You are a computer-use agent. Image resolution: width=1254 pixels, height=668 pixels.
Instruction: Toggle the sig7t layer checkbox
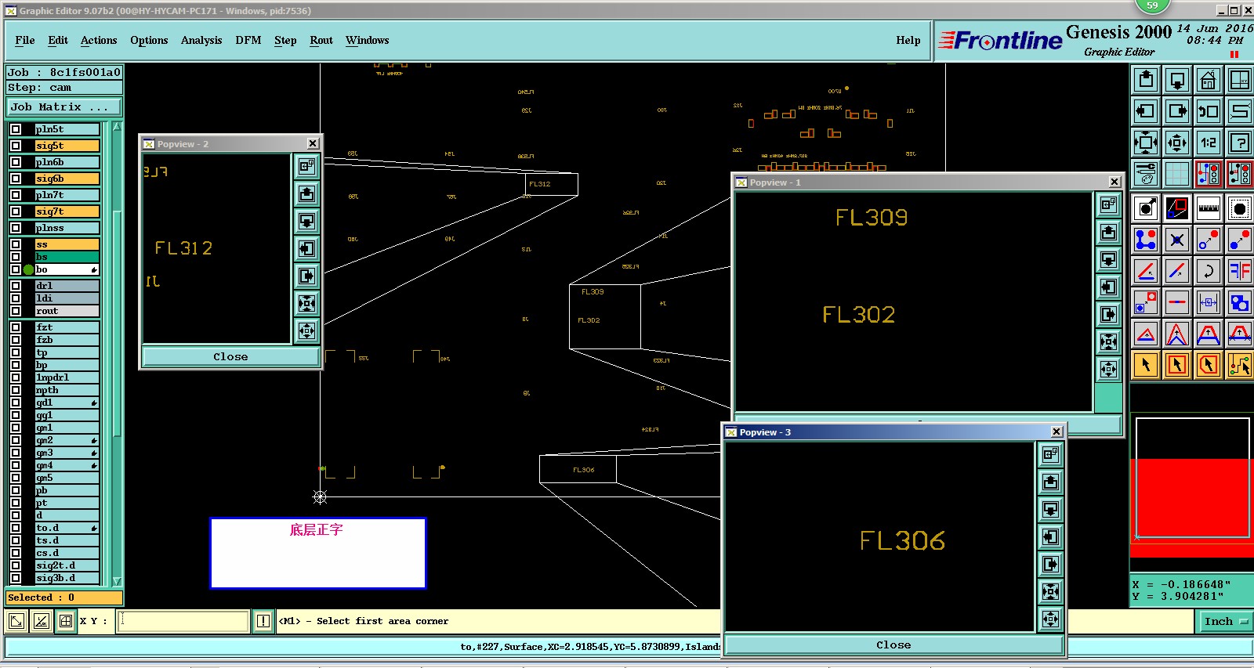coord(16,211)
